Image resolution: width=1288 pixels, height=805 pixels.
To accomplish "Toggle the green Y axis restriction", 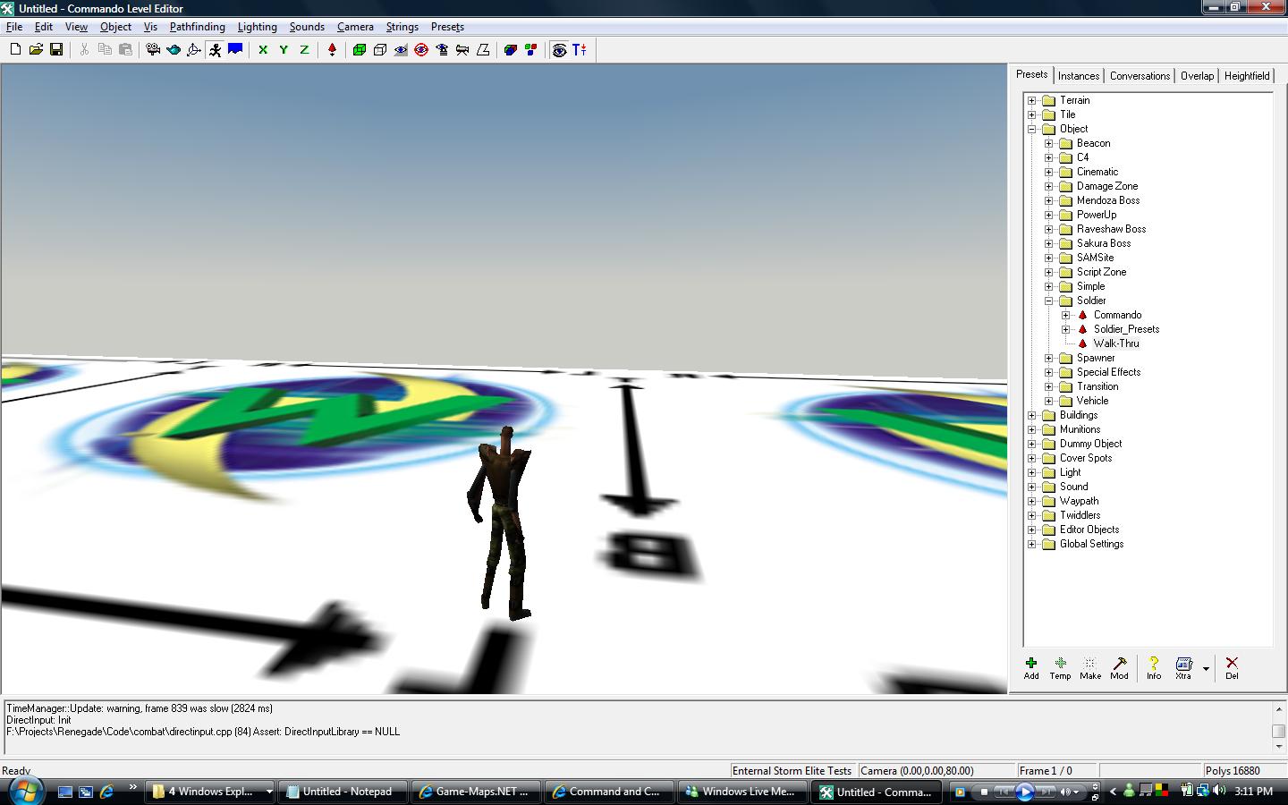I will [284, 50].
